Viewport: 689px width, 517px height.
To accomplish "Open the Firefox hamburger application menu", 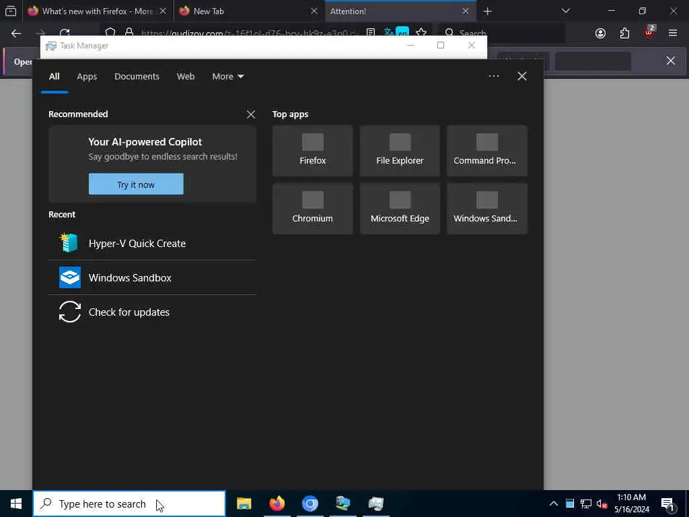I will [x=673, y=34].
